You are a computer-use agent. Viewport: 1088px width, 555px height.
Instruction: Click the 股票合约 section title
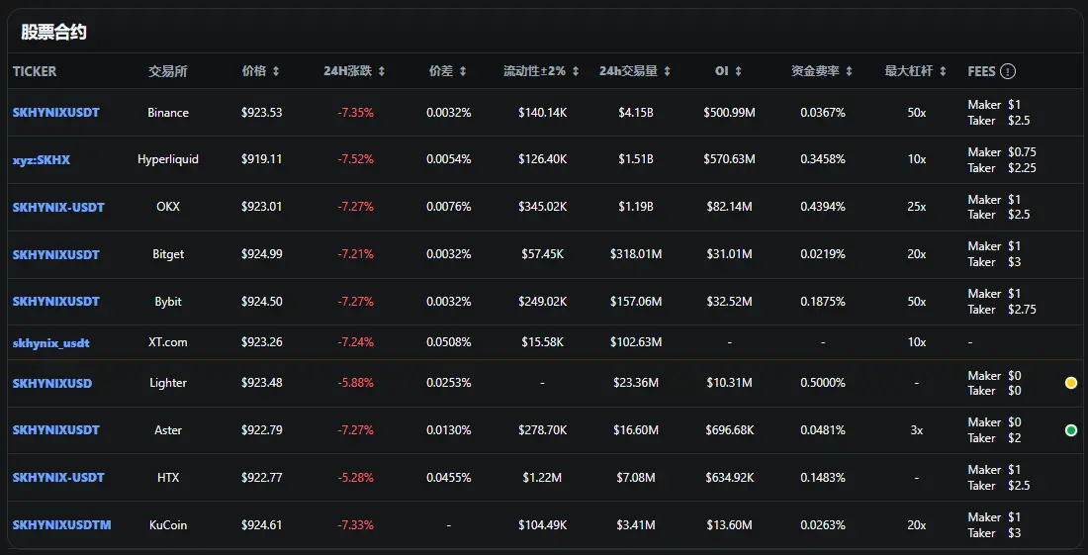click(x=53, y=32)
